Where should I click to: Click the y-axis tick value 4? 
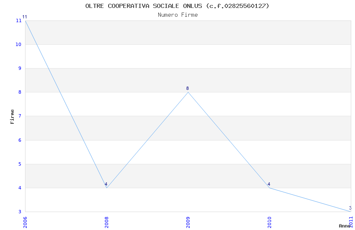[x=20, y=188]
